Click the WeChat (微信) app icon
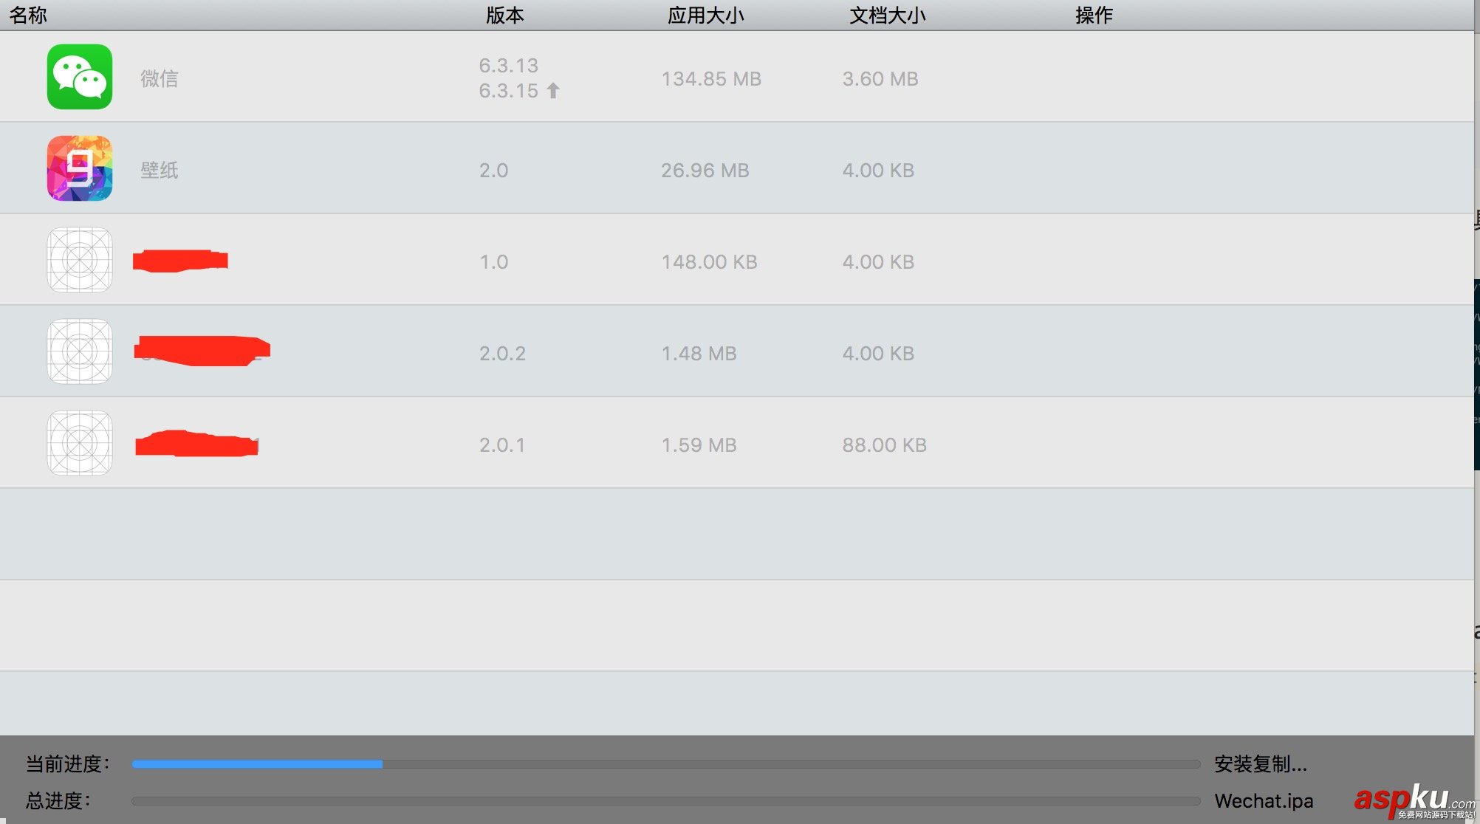This screenshot has height=824, width=1480. pos(79,77)
